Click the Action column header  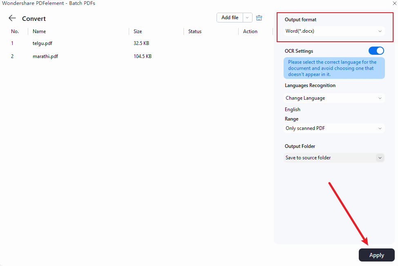click(250, 31)
